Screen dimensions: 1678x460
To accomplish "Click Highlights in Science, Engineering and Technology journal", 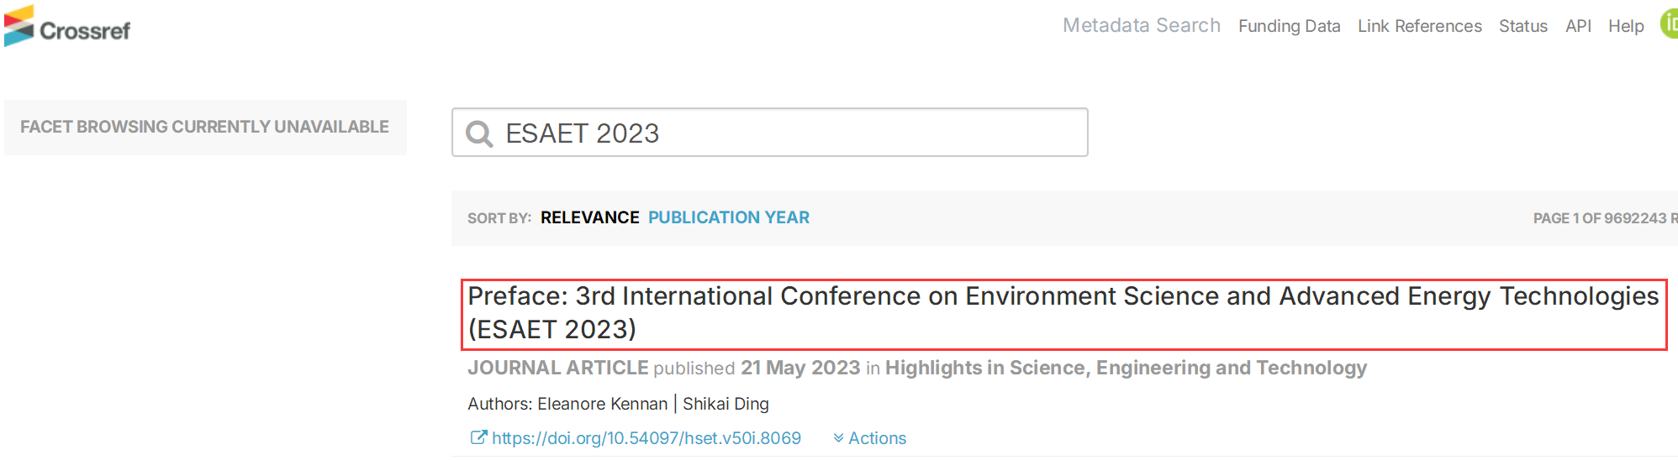I will click(x=1126, y=368).
